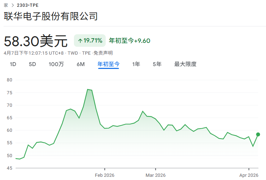Image resolution: width=266 pixels, height=180 pixels.
Task: Click the 45 y-axis label
Action: [10, 168]
